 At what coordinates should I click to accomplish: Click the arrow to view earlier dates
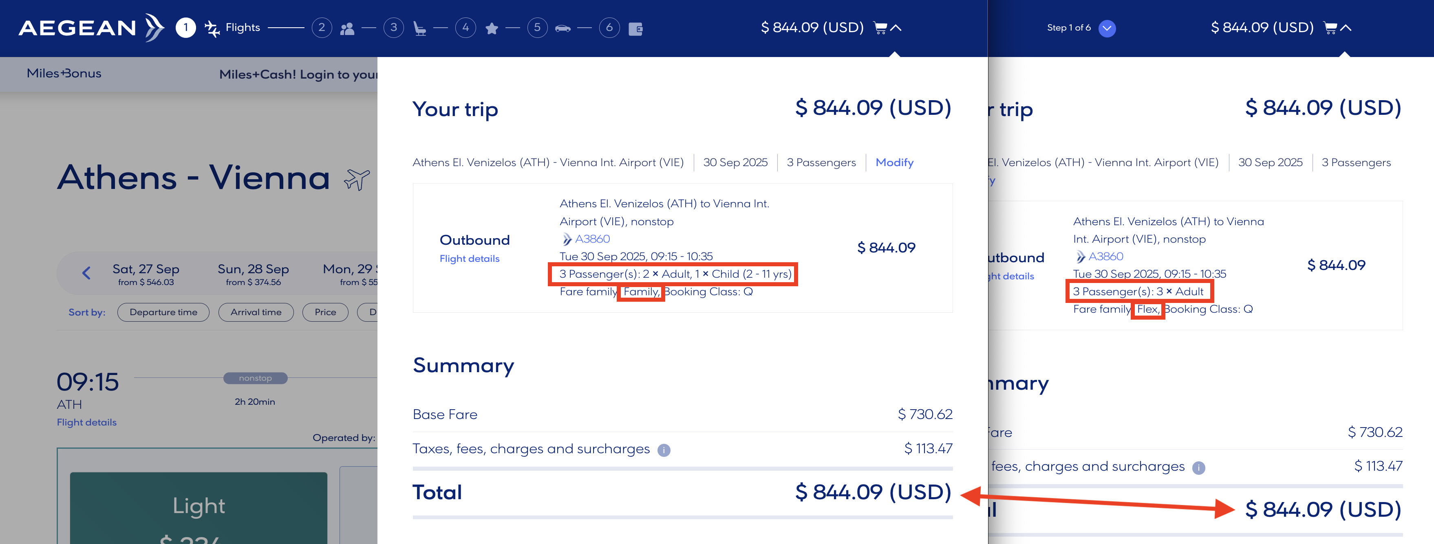point(86,273)
